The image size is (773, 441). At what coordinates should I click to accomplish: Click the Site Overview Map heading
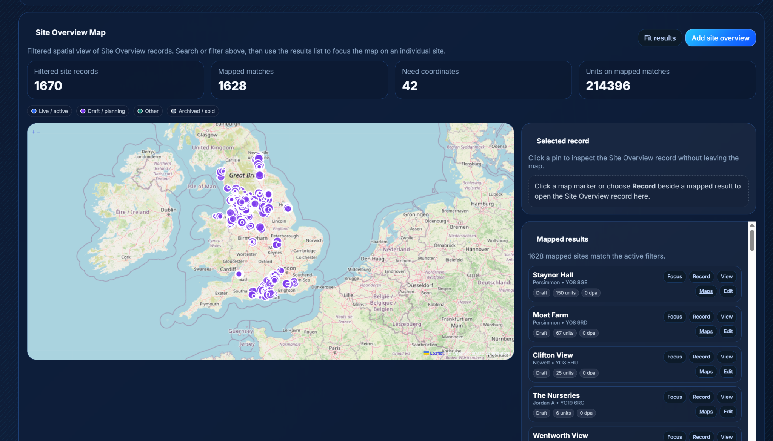[x=71, y=32]
